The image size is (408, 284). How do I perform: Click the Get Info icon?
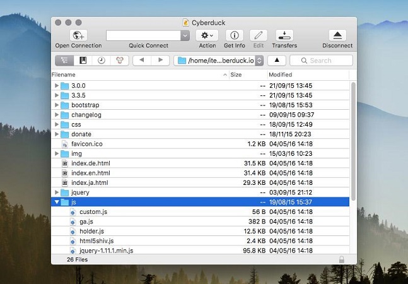tap(235, 35)
